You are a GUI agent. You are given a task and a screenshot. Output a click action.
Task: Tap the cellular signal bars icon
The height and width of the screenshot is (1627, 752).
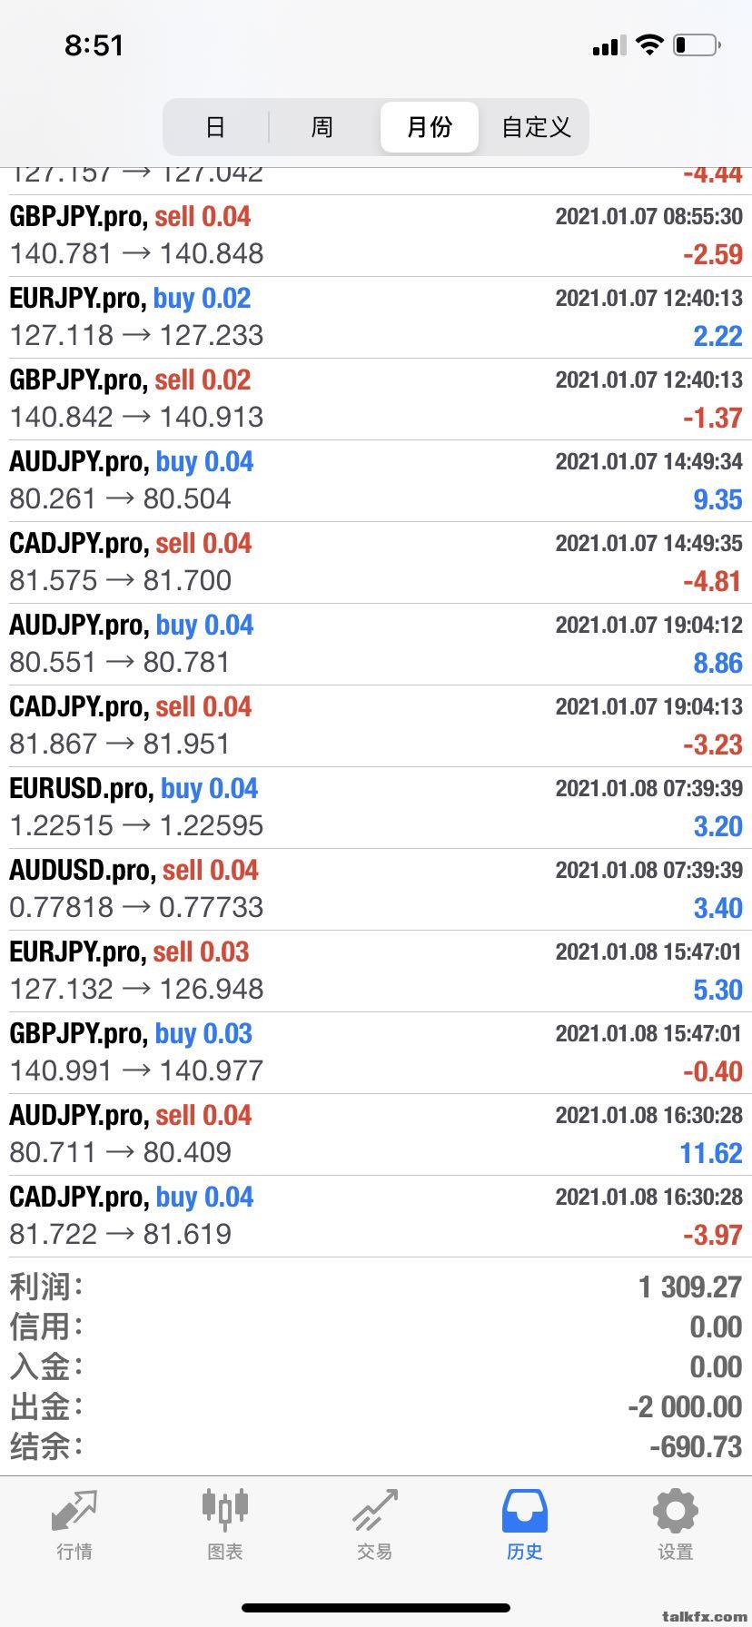tap(609, 45)
